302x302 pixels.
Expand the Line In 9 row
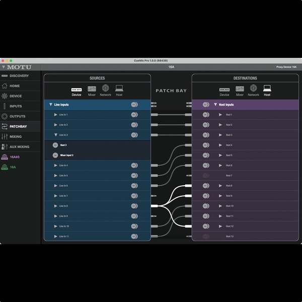point(56,216)
